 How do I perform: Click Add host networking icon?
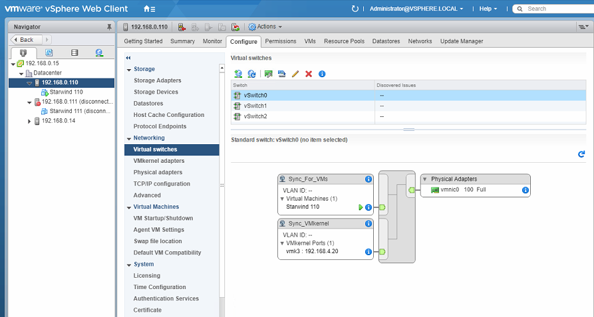pos(238,74)
